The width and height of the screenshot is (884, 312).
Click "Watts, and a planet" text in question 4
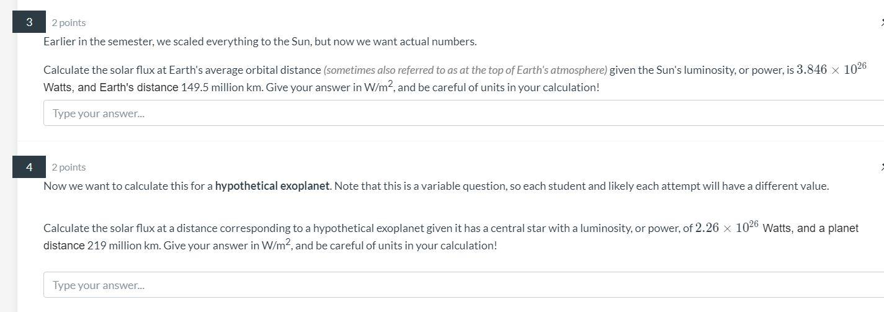[810, 228]
